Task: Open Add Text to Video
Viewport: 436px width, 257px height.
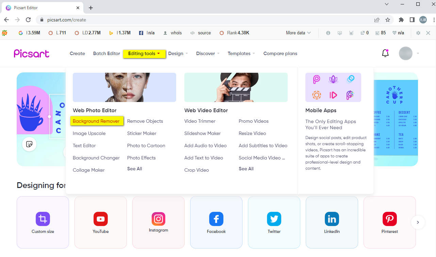Action: click(x=204, y=158)
